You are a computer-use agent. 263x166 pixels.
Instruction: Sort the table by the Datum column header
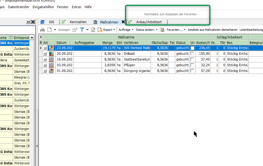61,43
